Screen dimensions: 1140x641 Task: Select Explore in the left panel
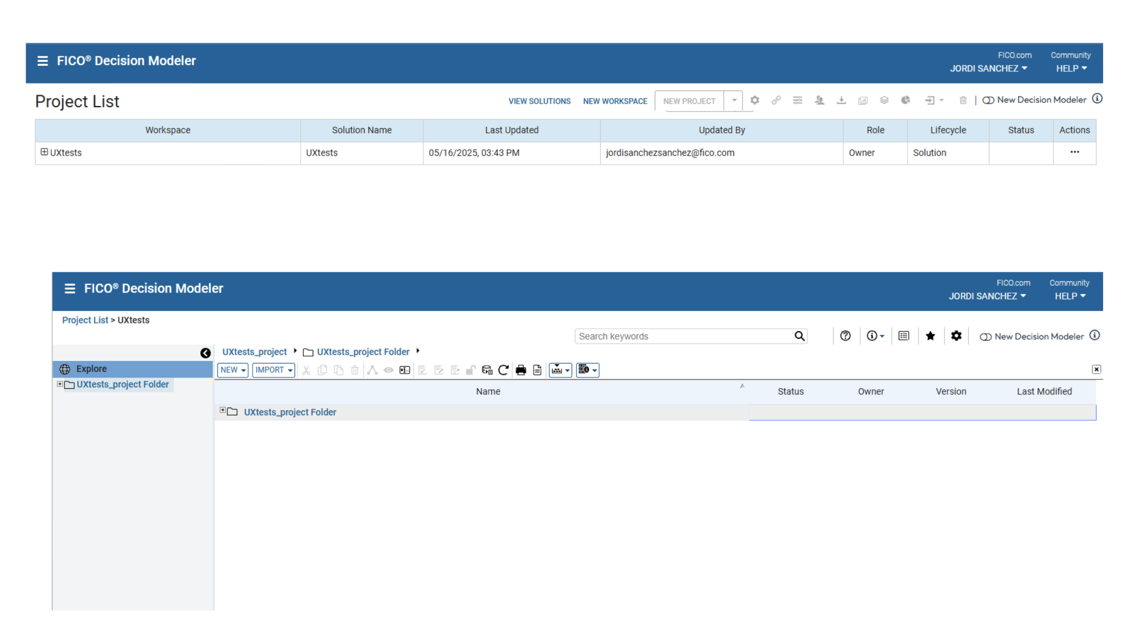[133, 369]
